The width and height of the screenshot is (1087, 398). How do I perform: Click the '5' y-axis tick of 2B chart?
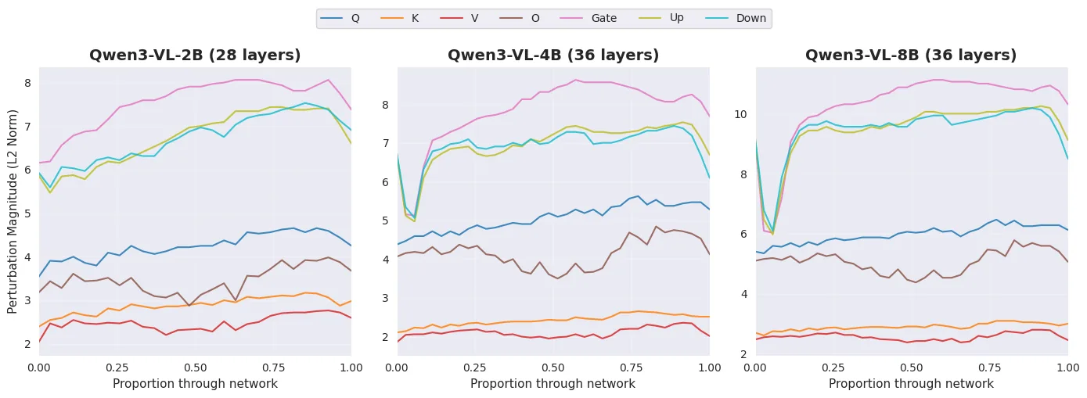point(27,213)
